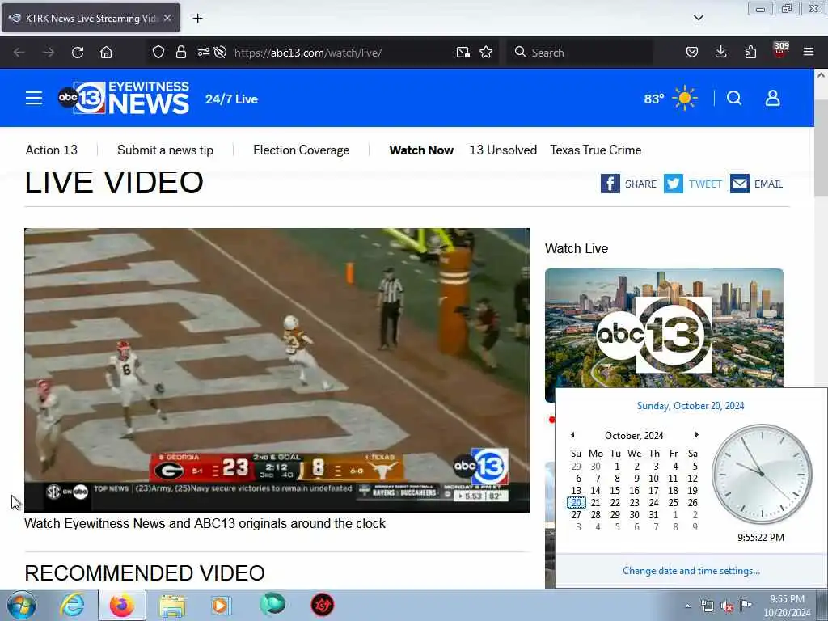Select the KTRK News Live Streaming tab
This screenshot has height=621, width=828.
(x=91, y=18)
